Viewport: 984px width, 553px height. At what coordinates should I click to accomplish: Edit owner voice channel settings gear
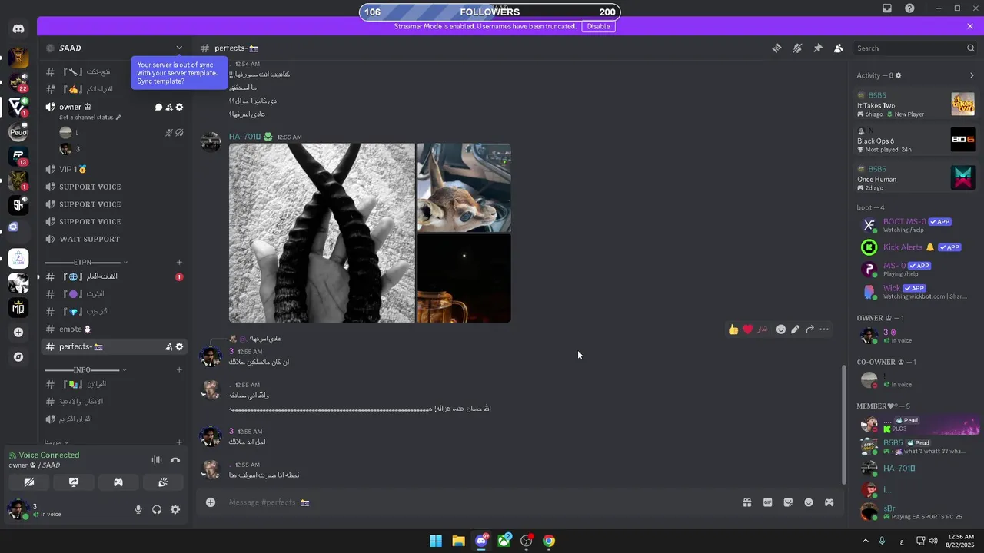click(180, 108)
